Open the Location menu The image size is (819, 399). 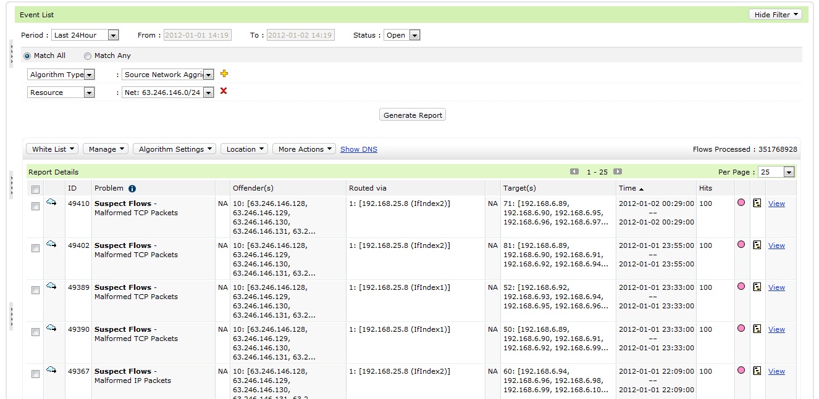click(244, 149)
